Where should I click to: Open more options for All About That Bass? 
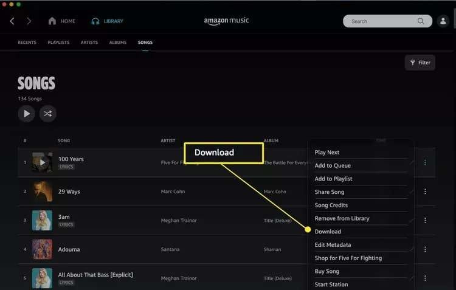click(425, 278)
